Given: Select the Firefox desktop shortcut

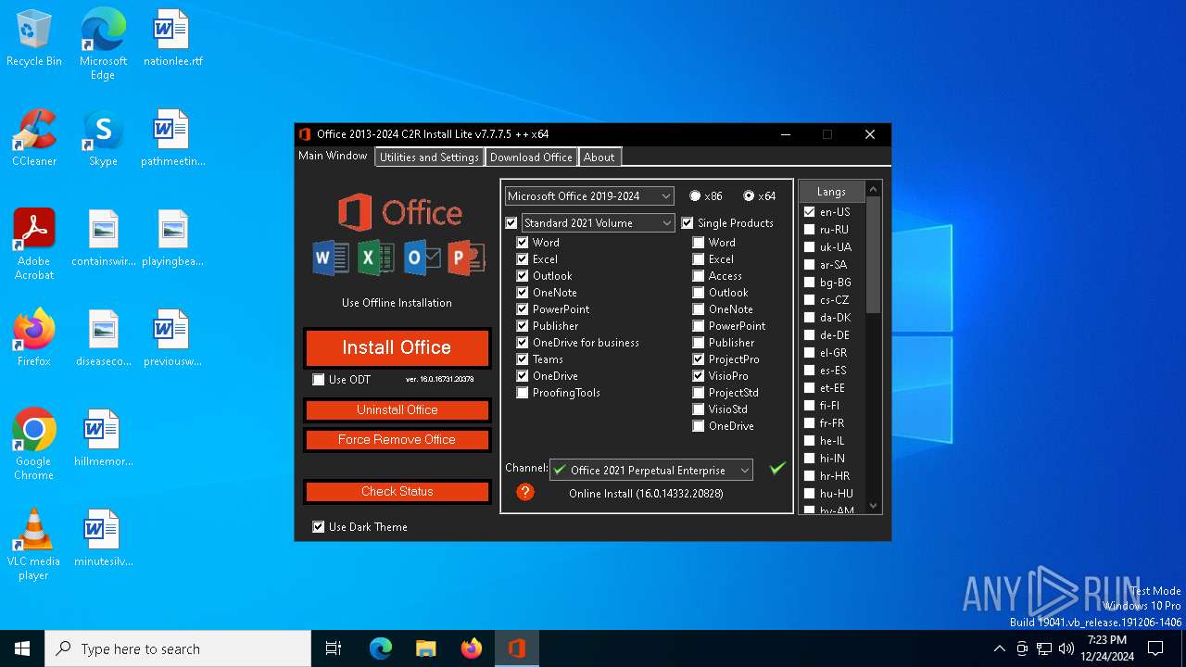Looking at the screenshot, I should (34, 338).
